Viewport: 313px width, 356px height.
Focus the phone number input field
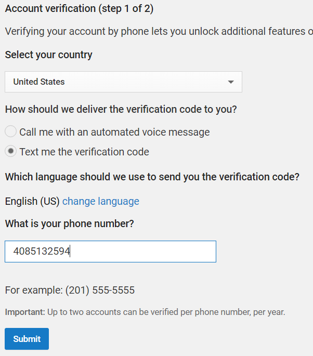pos(110,252)
